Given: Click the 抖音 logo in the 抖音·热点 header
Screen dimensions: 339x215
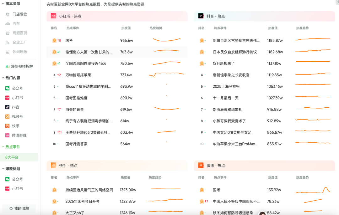Looking at the screenshot, I should 201,16.
